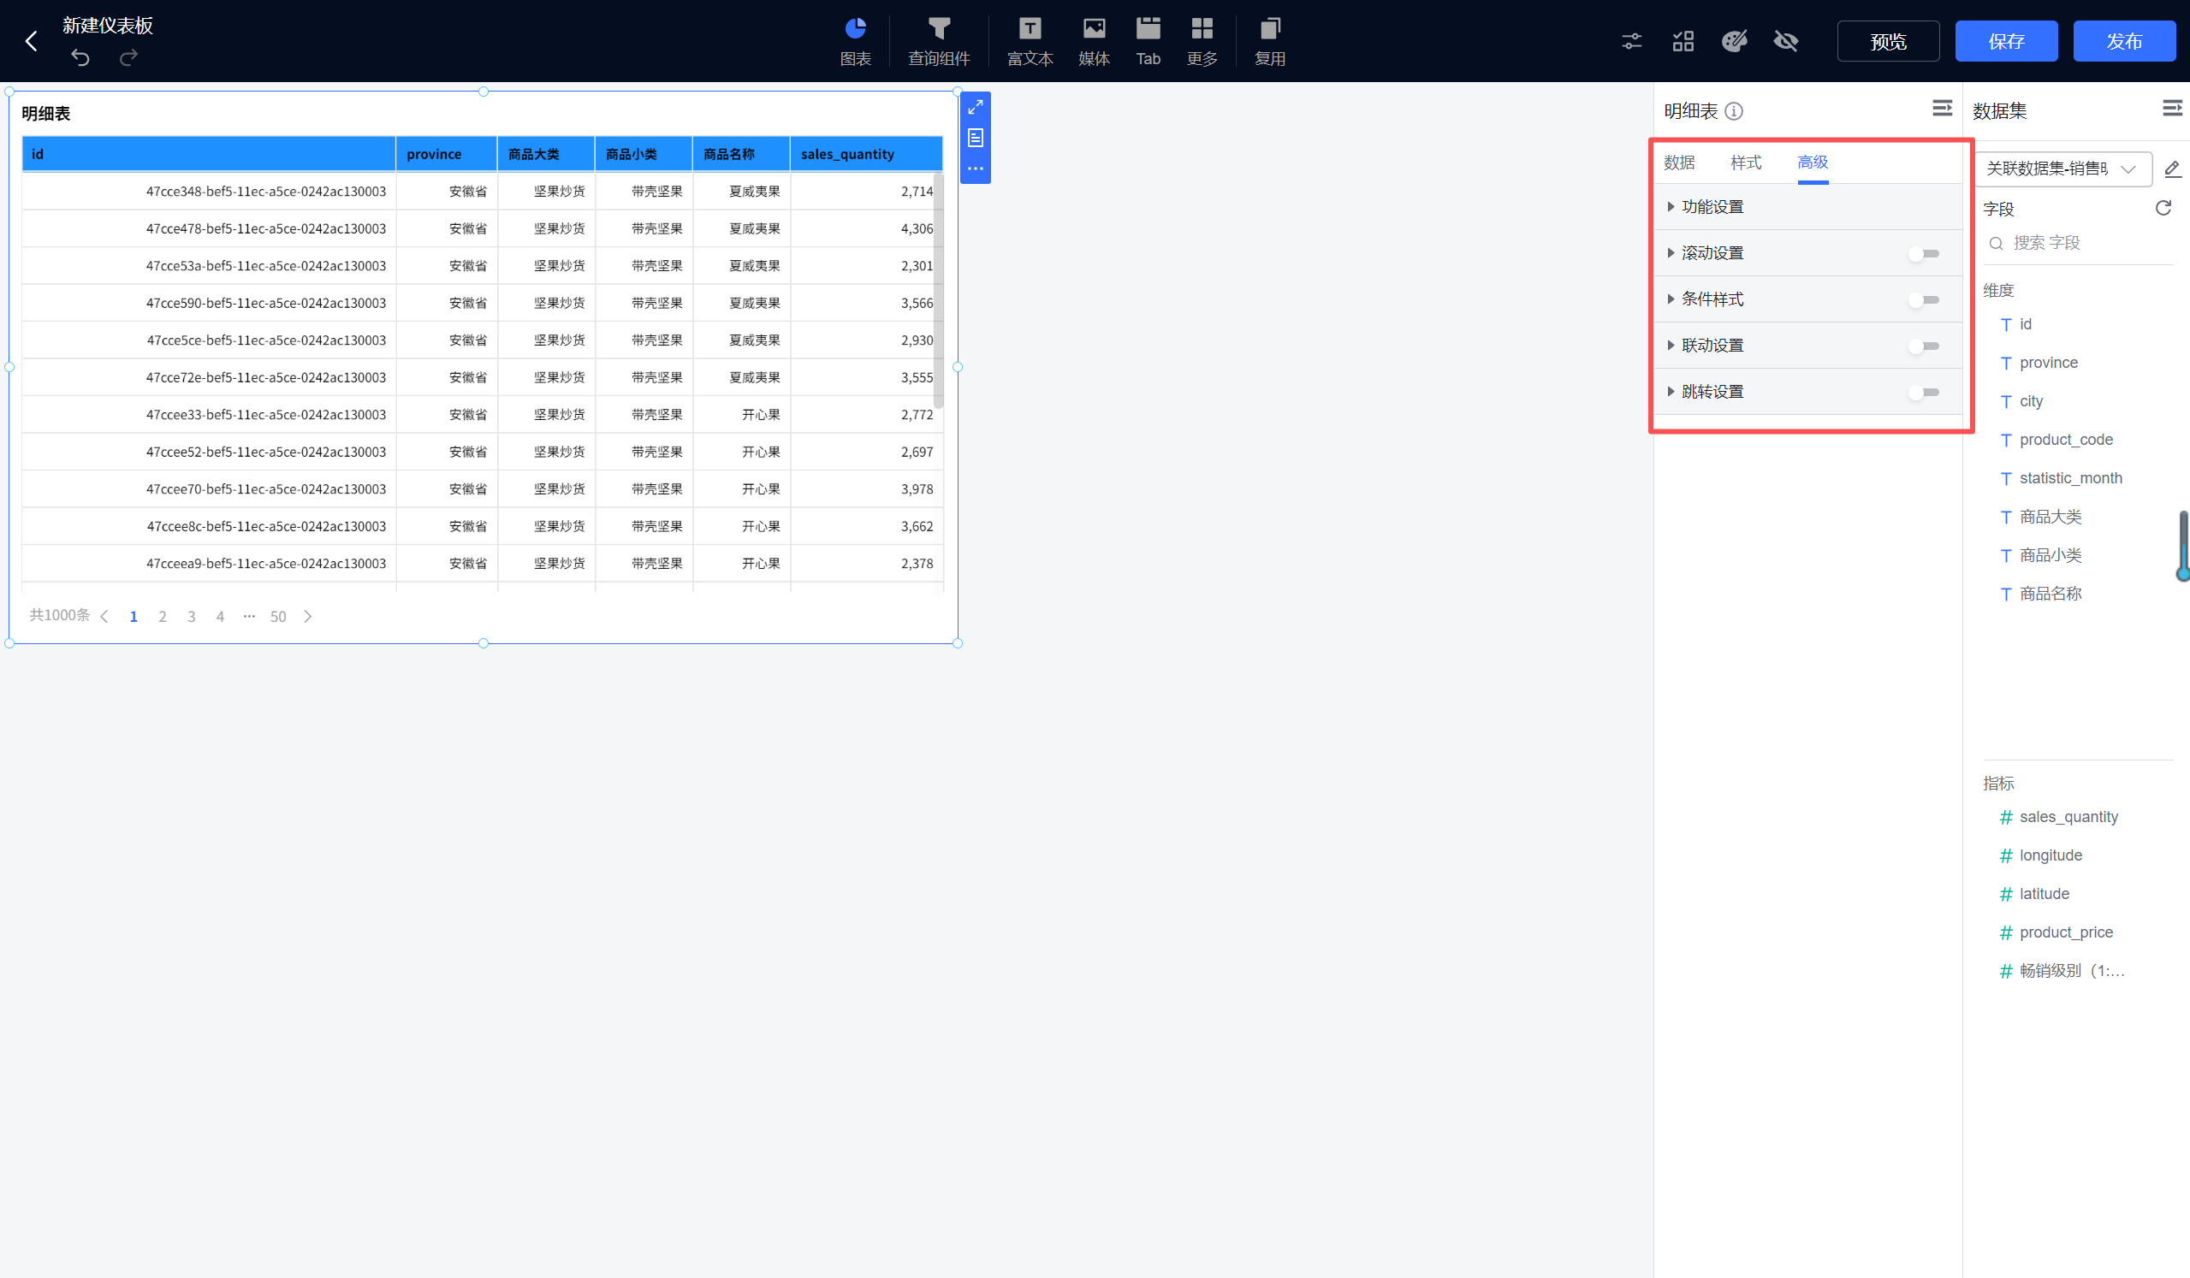The height and width of the screenshot is (1278, 2190).
Task: Turn on the 条件样式 switch
Action: click(1924, 299)
